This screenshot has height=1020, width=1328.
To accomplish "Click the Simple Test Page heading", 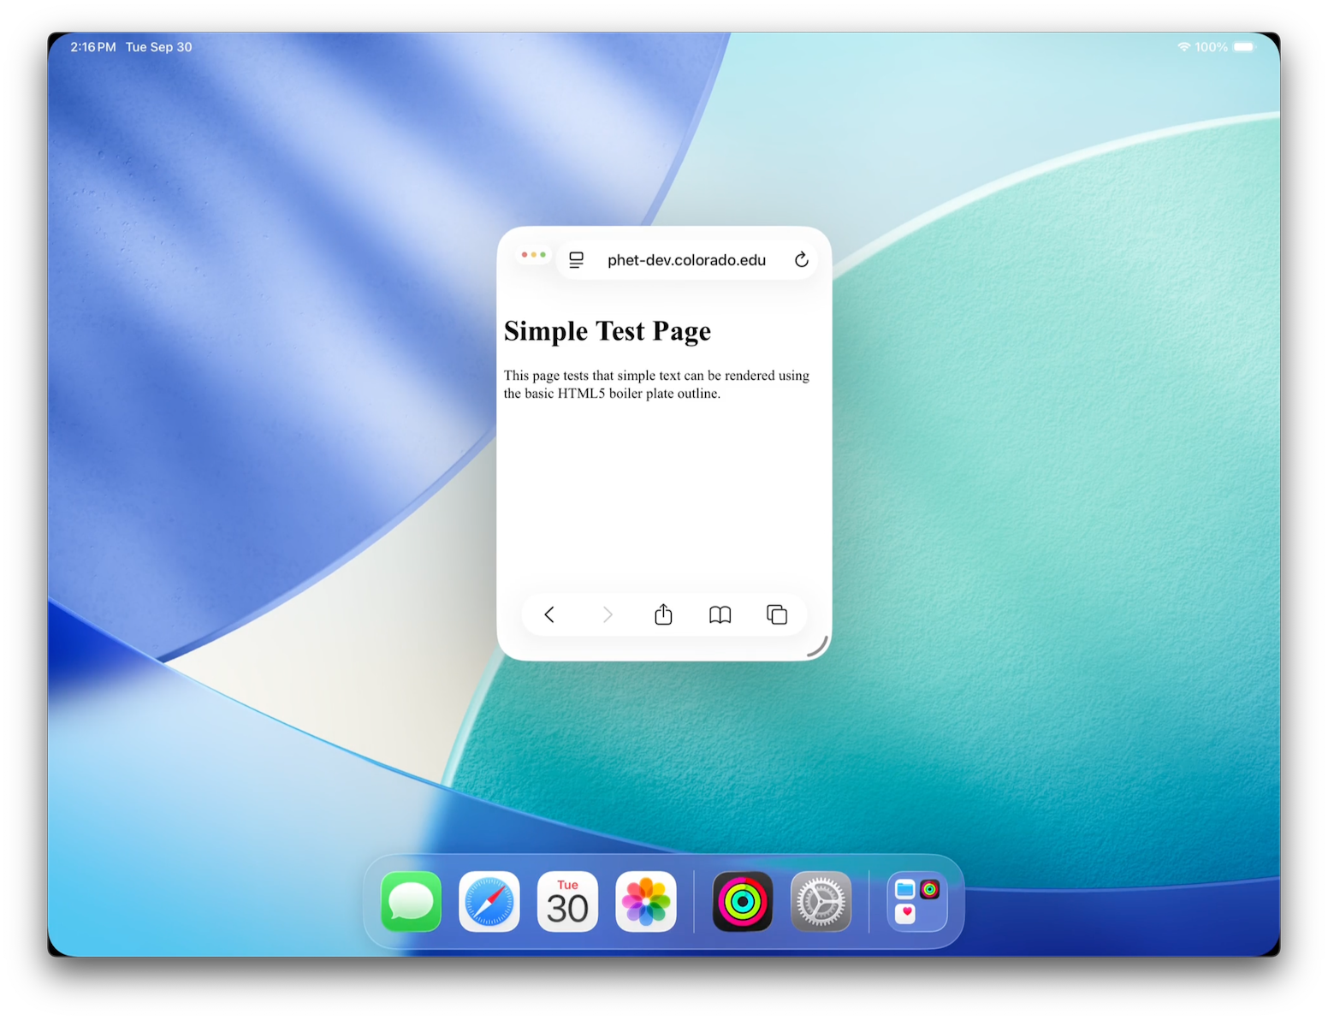I will pos(608,331).
